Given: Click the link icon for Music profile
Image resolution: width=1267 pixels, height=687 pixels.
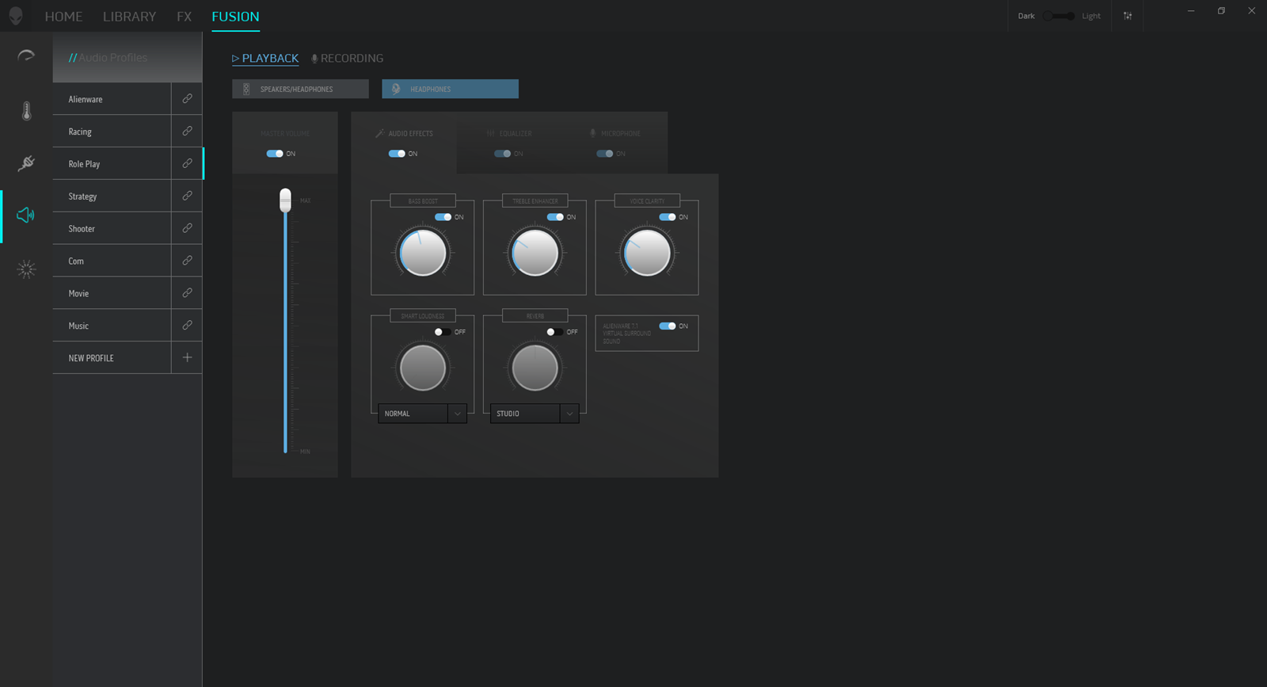Looking at the screenshot, I should point(187,325).
